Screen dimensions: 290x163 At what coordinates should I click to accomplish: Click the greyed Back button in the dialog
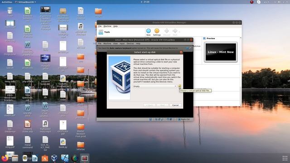150,105
